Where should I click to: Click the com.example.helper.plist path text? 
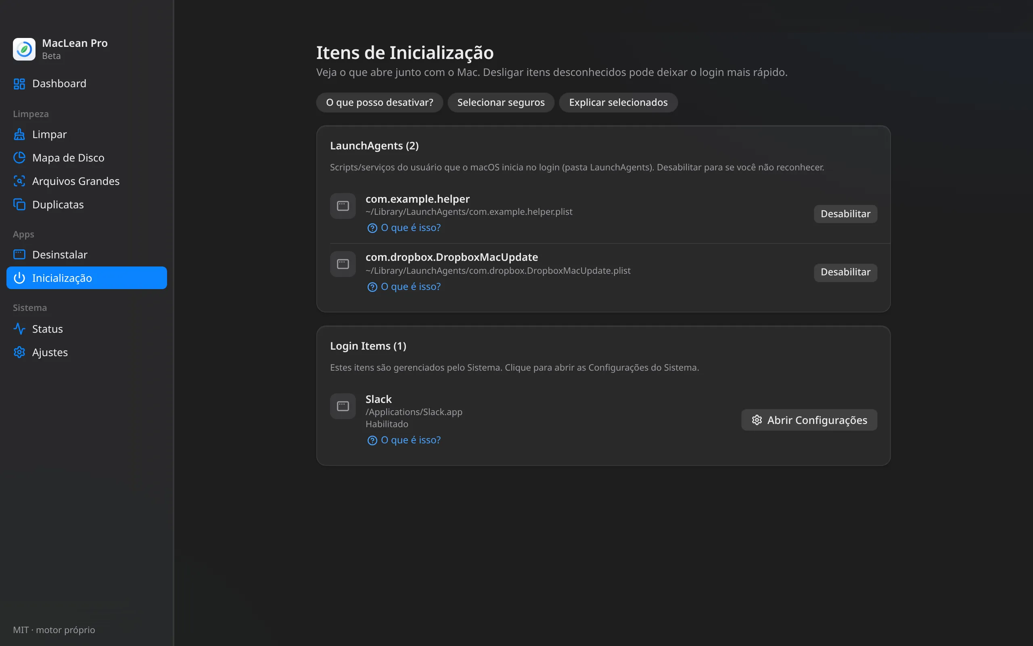(469, 212)
